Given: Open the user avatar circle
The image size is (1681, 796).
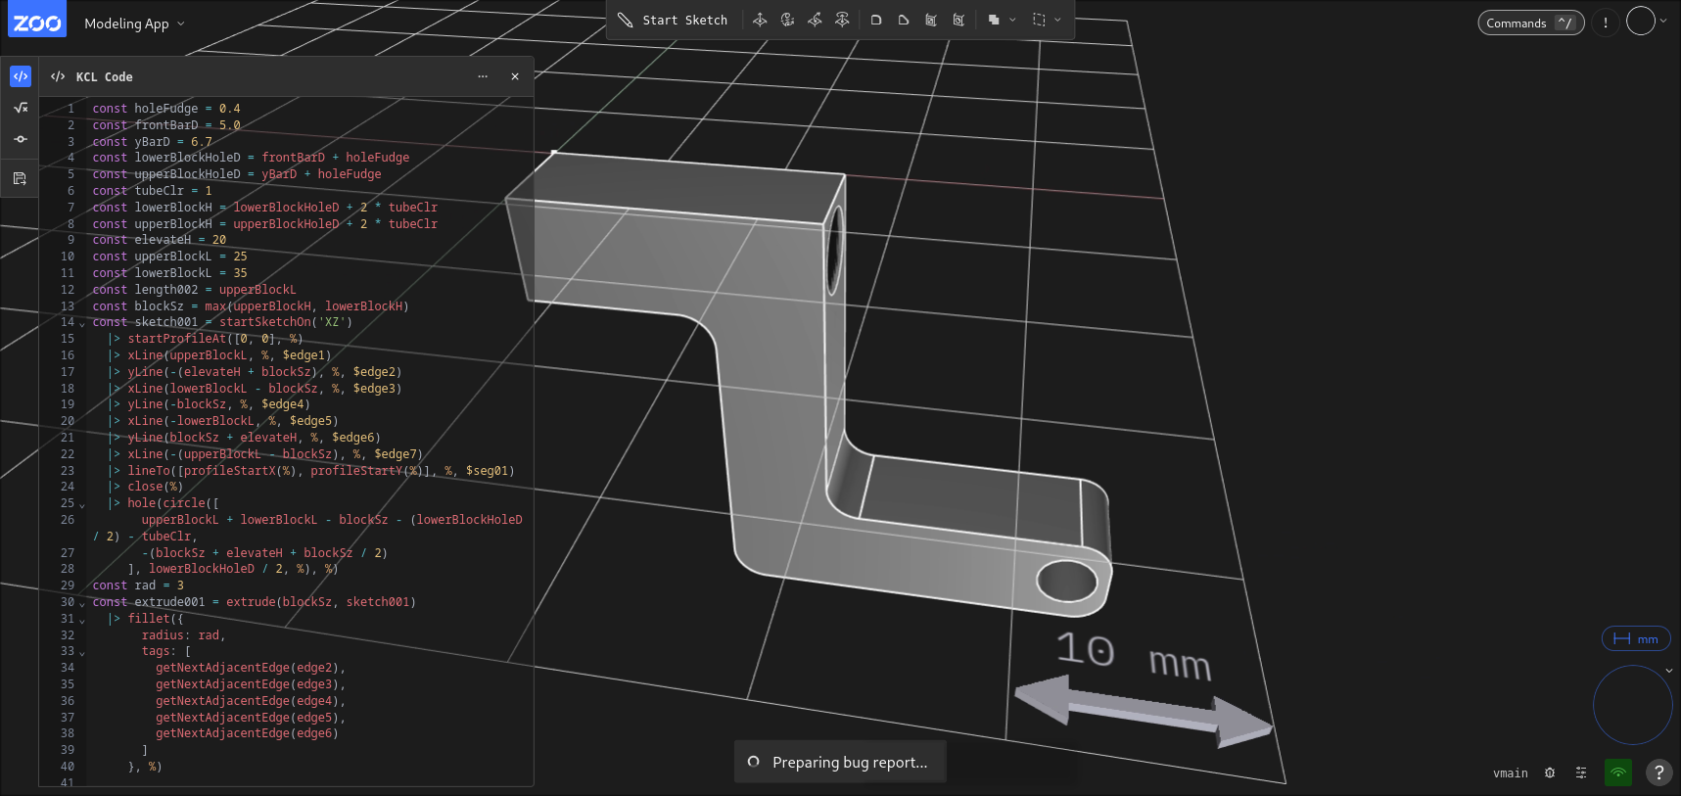Looking at the screenshot, I should (x=1640, y=21).
